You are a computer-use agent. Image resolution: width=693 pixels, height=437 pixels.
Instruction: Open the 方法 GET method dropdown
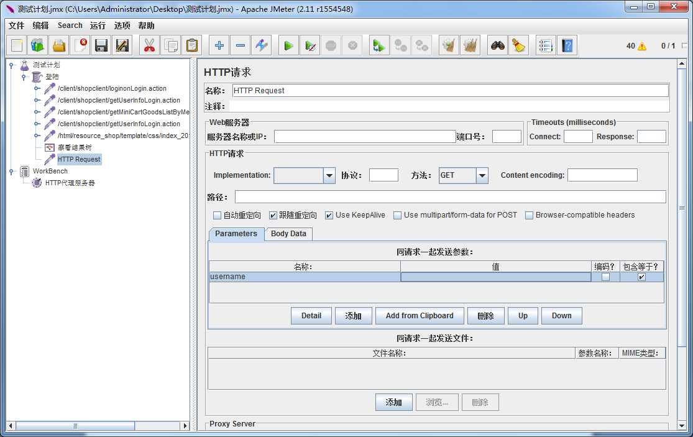tap(482, 175)
